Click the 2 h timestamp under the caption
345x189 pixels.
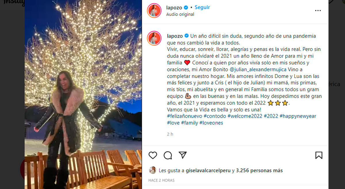click(170, 134)
